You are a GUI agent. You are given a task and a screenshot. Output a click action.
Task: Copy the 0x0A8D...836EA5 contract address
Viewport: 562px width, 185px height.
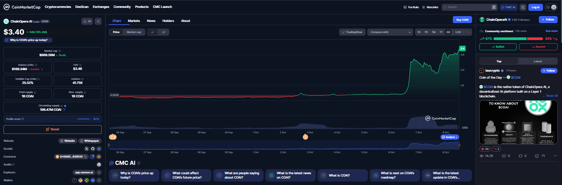point(85,157)
